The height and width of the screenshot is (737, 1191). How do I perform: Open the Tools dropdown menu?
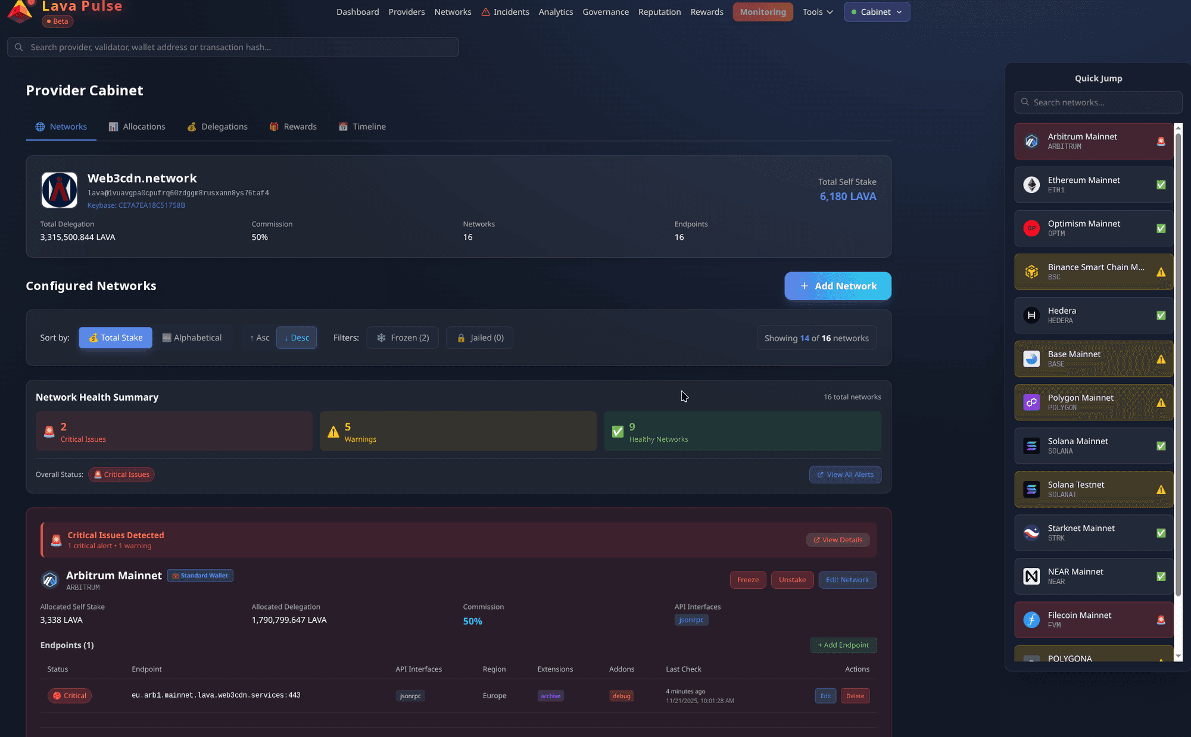(817, 12)
